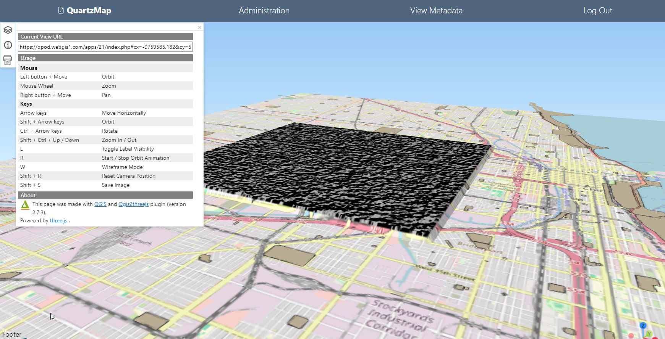Click the Info circle icon
Screen dimensions: 665x339
point(8,45)
